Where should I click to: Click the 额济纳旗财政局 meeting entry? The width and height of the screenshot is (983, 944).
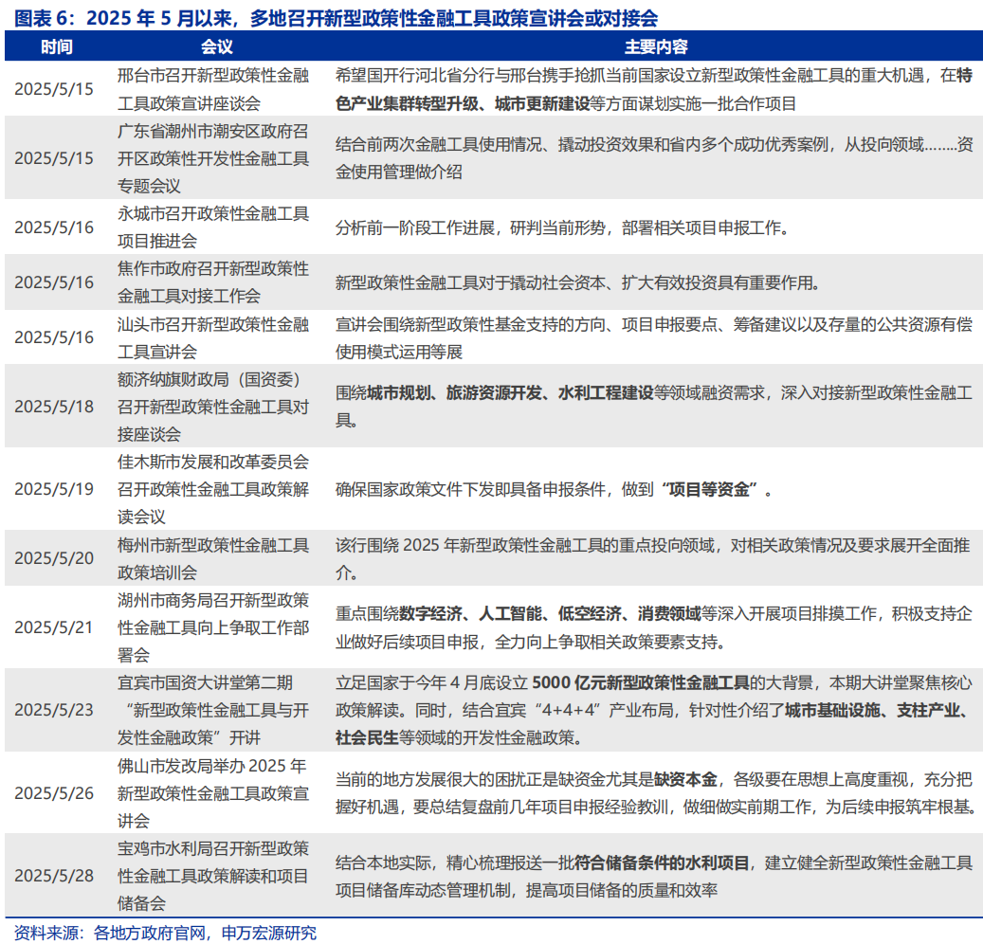point(212,406)
